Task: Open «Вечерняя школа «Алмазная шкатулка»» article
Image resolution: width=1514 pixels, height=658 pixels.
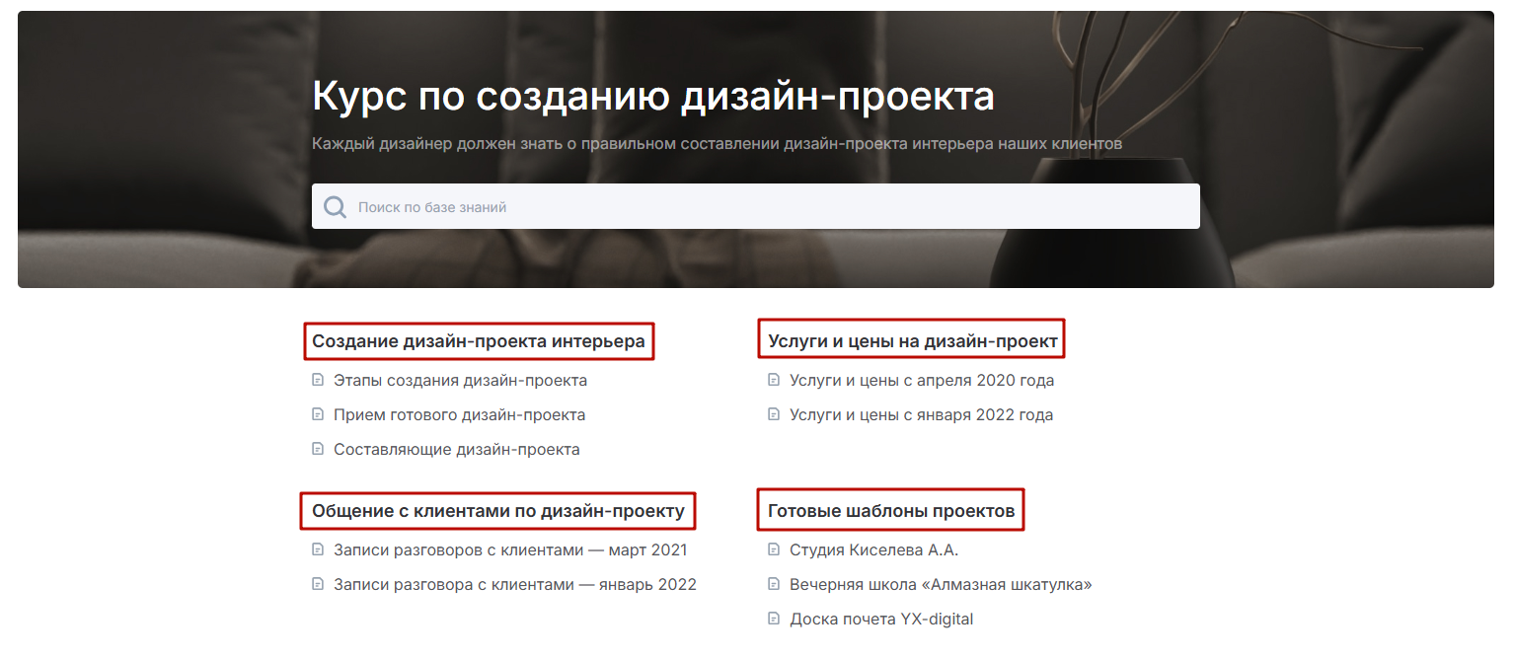Action: pos(941,584)
